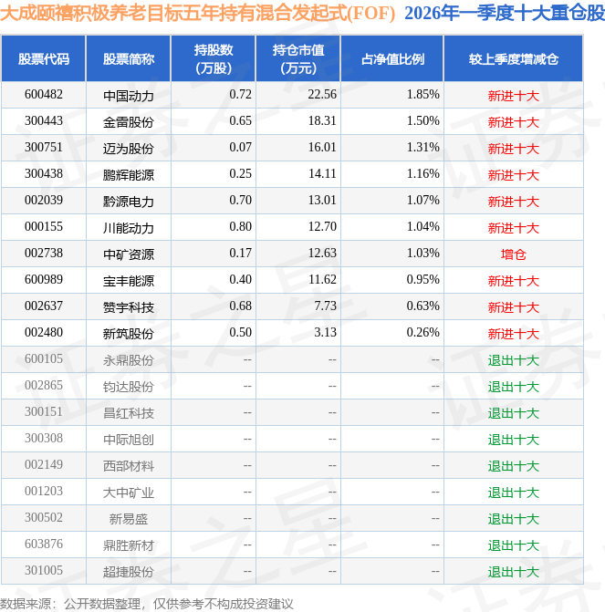The height and width of the screenshot is (612, 605).
Task: Select stock code 300151
Action: 44,412
